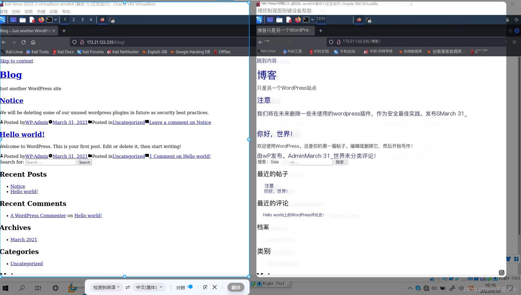Open Windows Task View

point(38,288)
